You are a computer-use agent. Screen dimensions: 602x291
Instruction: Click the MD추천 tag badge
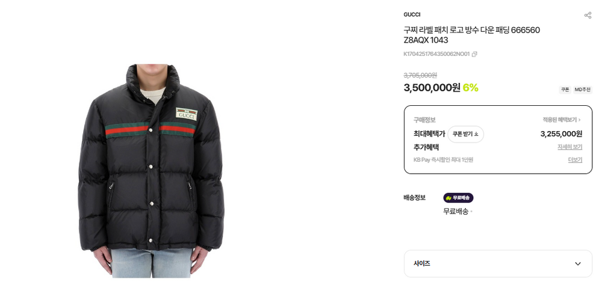coord(582,90)
